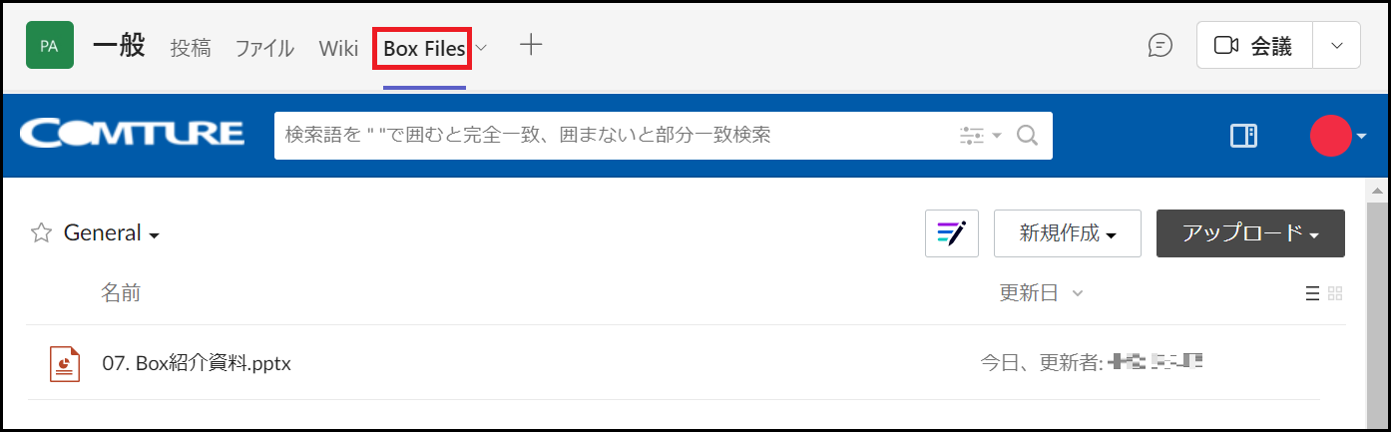Click the plus icon to add tab
This screenshot has height=432, width=1391.
click(x=531, y=45)
